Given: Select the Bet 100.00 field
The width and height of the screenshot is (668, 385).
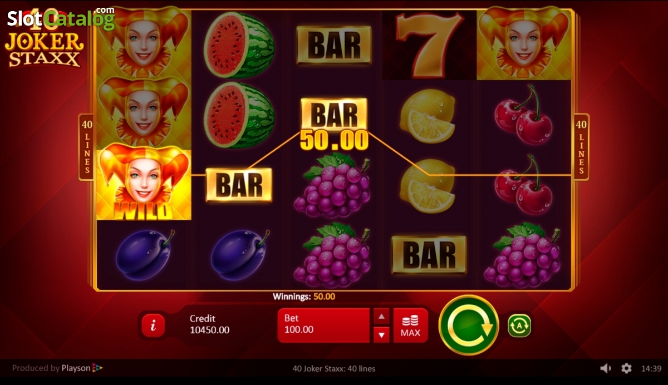Looking at the screenshot, I should pos(323,325).
